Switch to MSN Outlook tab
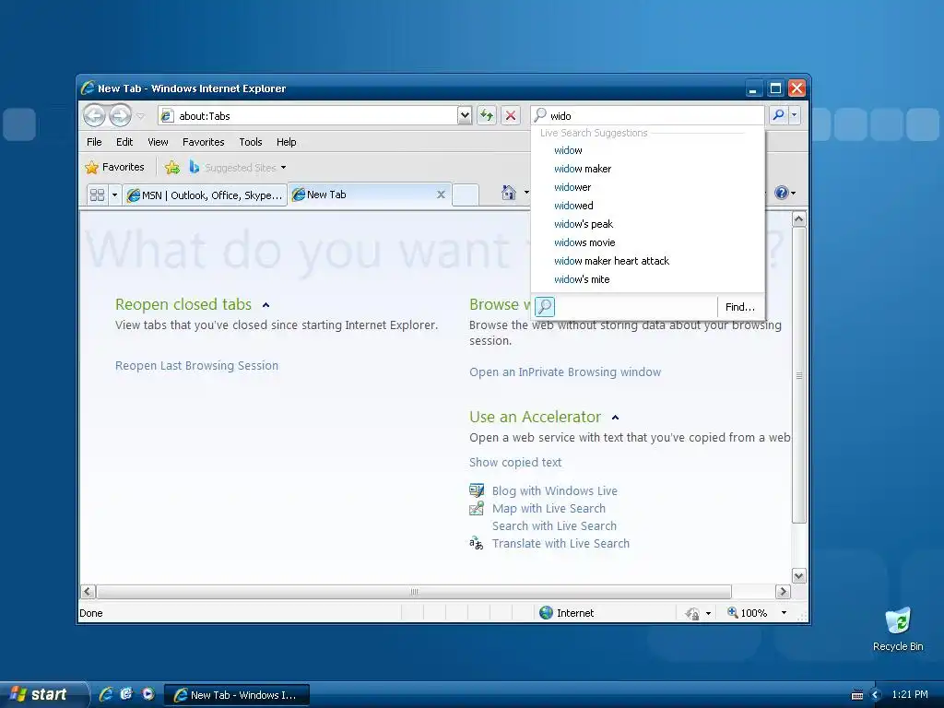 (205, 195)
